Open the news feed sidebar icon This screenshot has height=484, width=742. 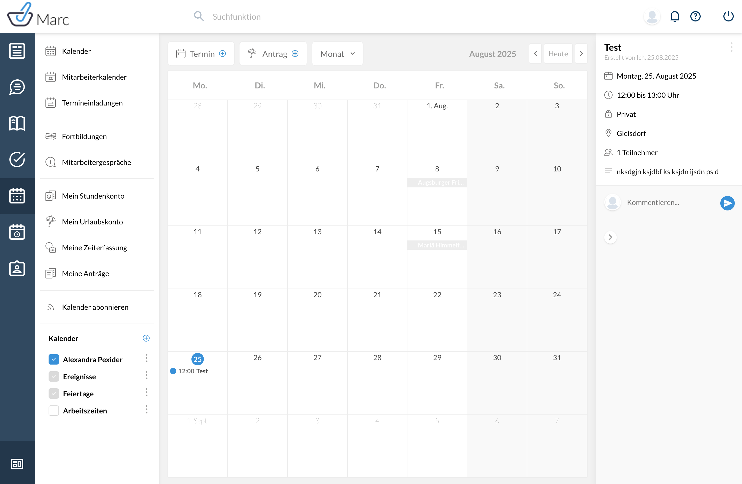17,51
